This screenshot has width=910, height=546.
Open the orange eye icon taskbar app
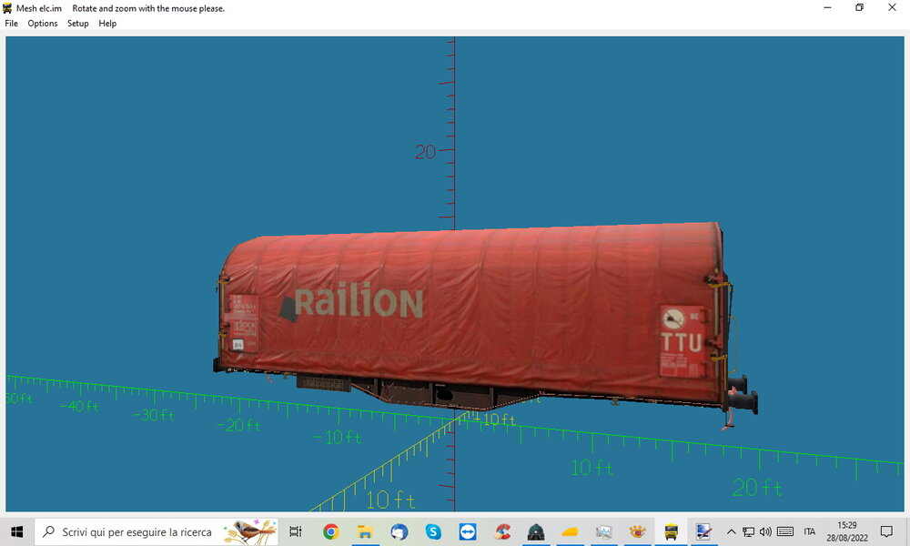coord(638,531)
